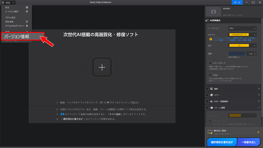Open the AIモデル moDetail-HQ v3 dropdown
Screen dimensions: 263x148
click(242, 35)
